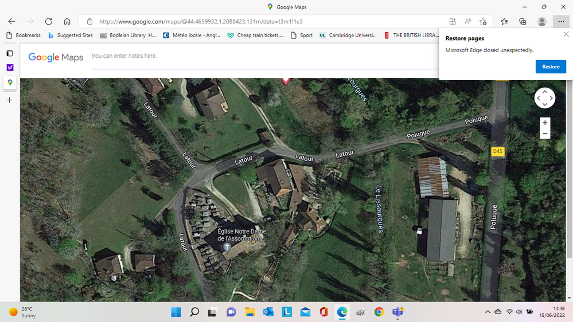The image size is (573, 322).
Task: Open Mail app from taskbar
Action: pyautogui.click(x=305, y=312)
